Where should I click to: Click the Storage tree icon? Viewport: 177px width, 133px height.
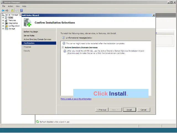tap(6, 29)
